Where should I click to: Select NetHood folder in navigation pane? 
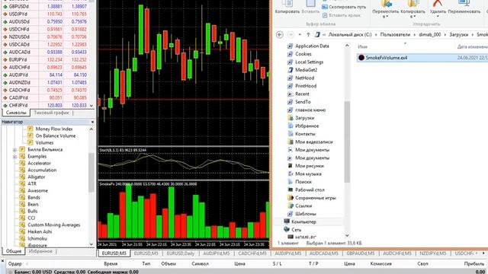pyautogui.click(x=305, y=78)
